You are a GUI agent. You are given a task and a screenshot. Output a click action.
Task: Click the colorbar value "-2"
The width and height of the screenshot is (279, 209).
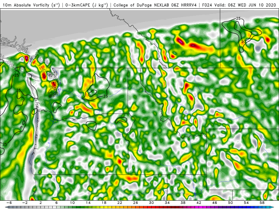(25, 203)
